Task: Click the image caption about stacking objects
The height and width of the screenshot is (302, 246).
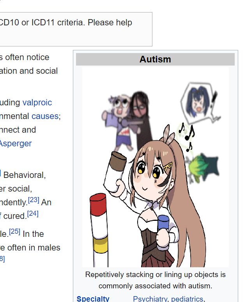Action: point(155,280)
